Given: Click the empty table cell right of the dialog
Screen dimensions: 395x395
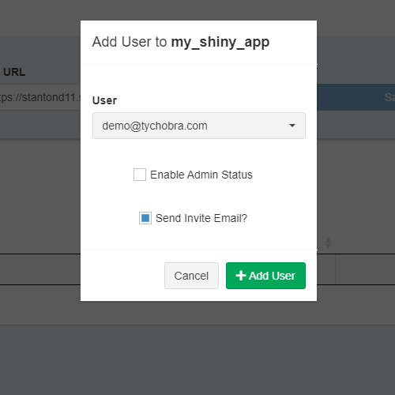Looking at the screenshot, I should click(x=365, y=269).
